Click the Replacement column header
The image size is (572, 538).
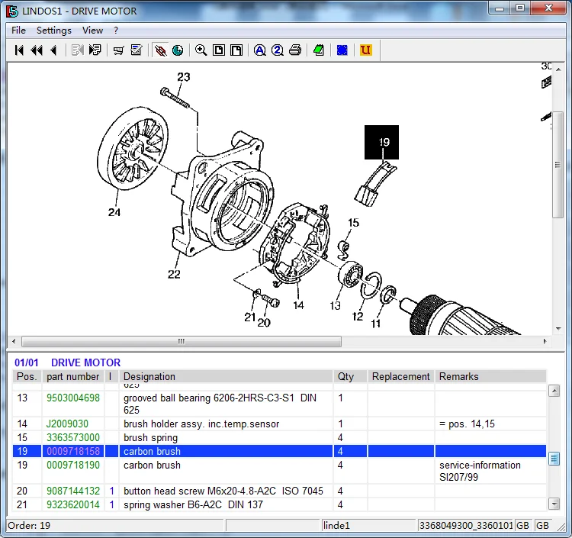pyautogui.click(x=401, y=376)
